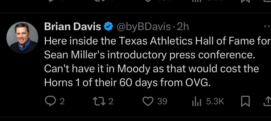Click the 5.3K views count

tap(215, 101)
